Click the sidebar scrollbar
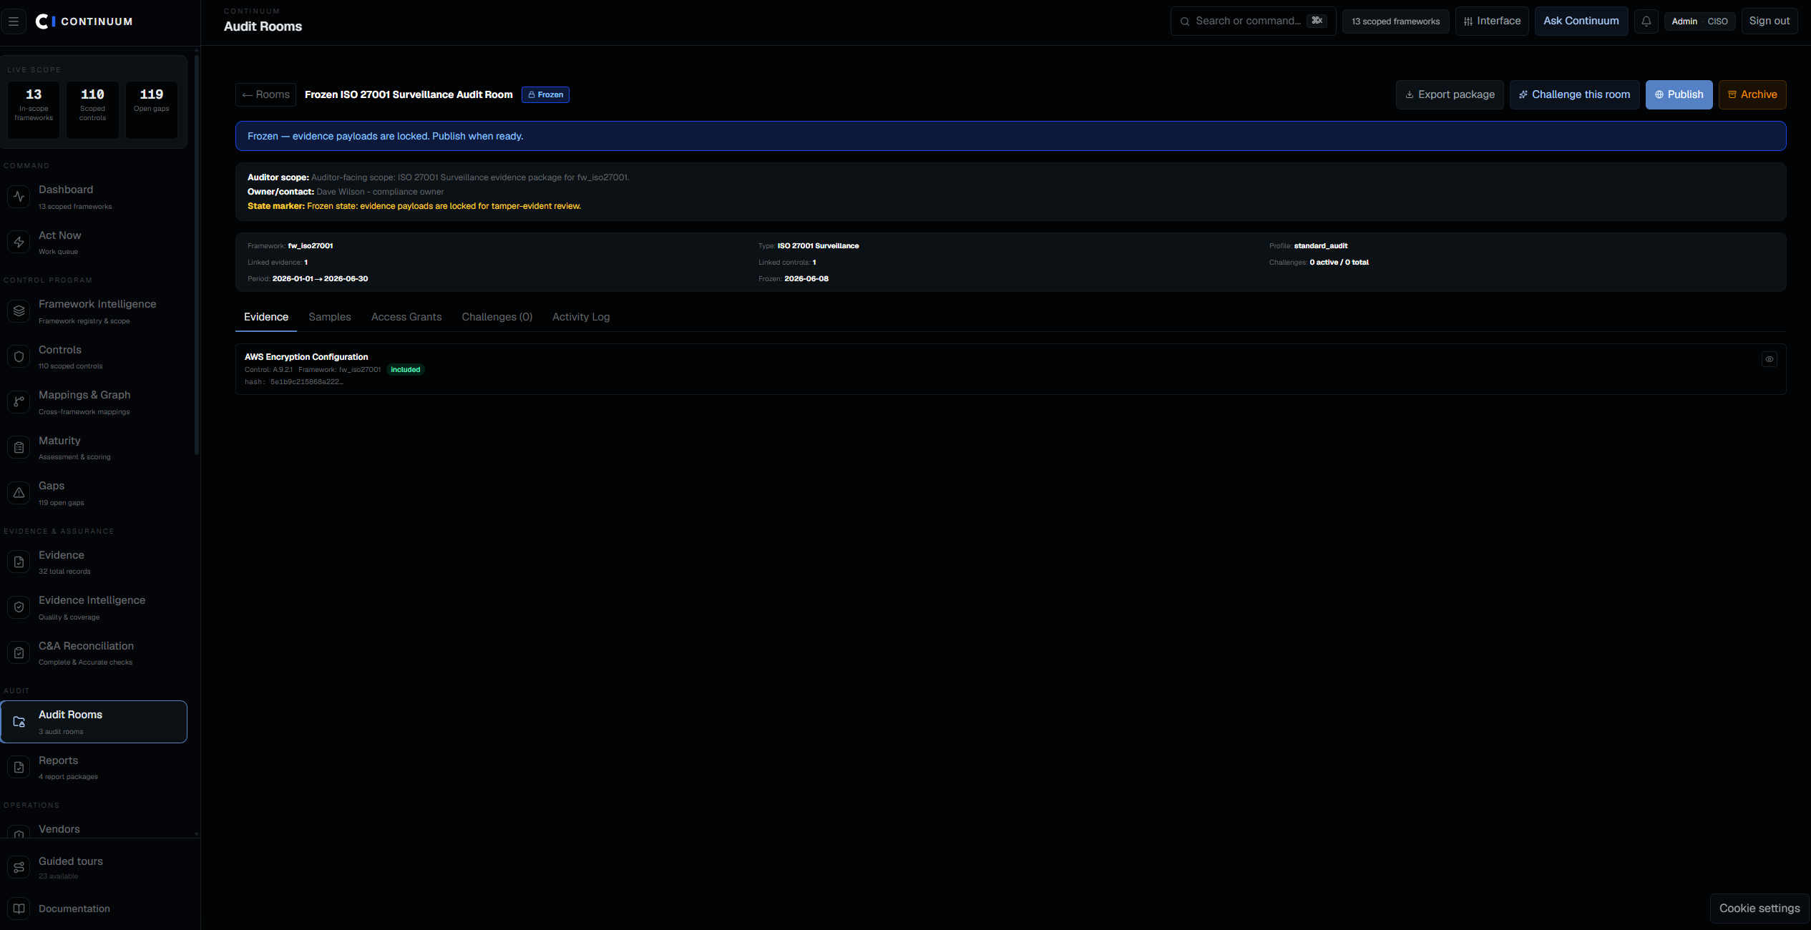 click(197, 254)
